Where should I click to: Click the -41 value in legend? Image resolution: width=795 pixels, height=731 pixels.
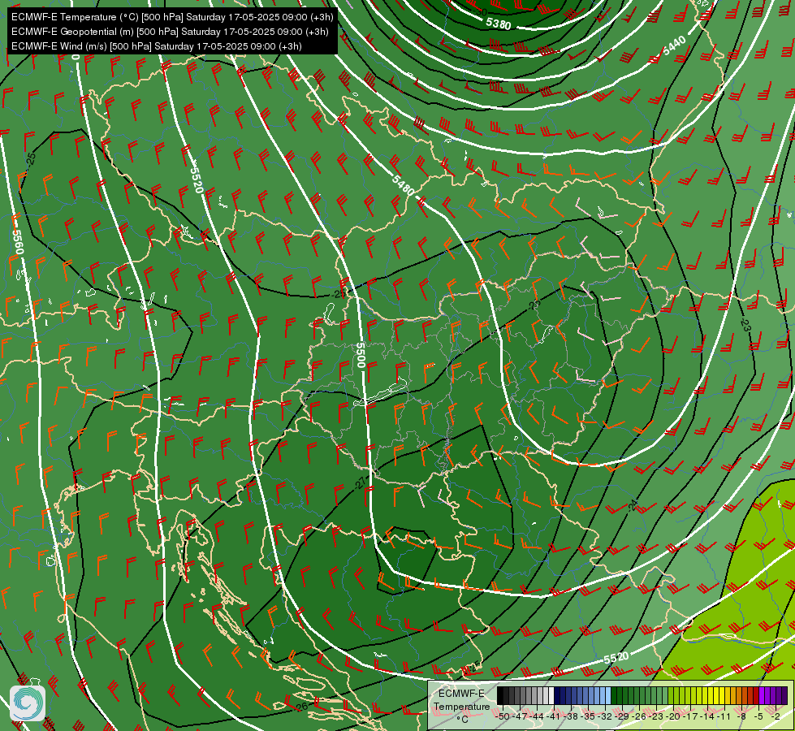pos(554,716)
